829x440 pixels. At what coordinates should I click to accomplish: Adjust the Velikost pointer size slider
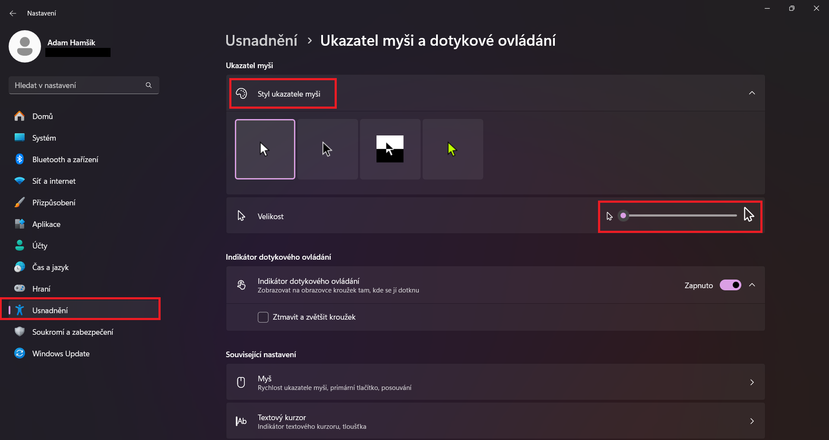tap(623, 215)
